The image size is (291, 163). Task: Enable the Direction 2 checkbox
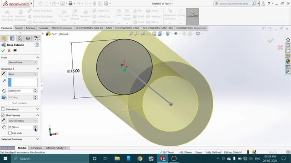coord(3,109)
